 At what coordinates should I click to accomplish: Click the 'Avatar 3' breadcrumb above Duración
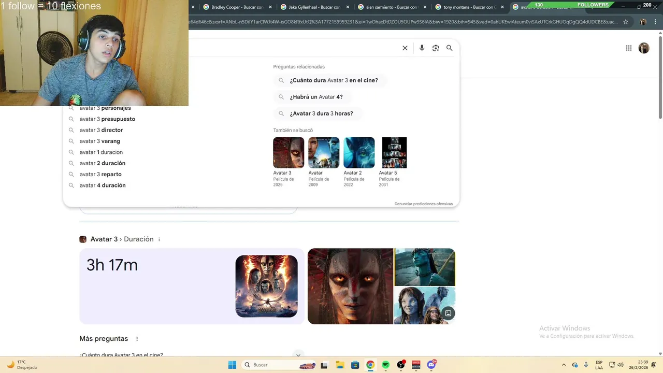[104, 239]
